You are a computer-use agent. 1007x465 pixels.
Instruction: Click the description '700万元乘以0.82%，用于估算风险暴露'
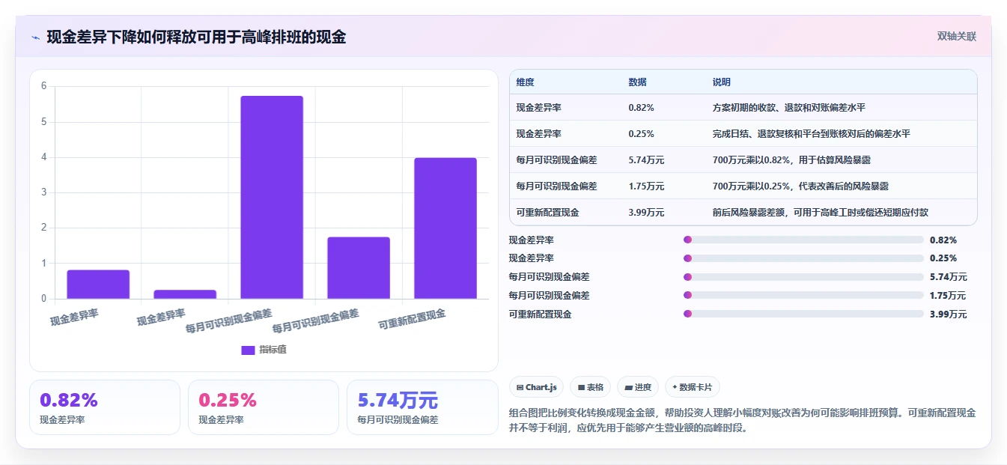791,160
